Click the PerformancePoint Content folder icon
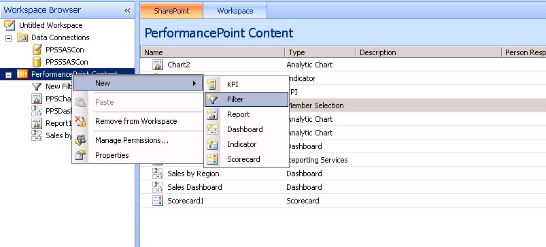This screenshot has width=546, height=247. coord(22,74)
